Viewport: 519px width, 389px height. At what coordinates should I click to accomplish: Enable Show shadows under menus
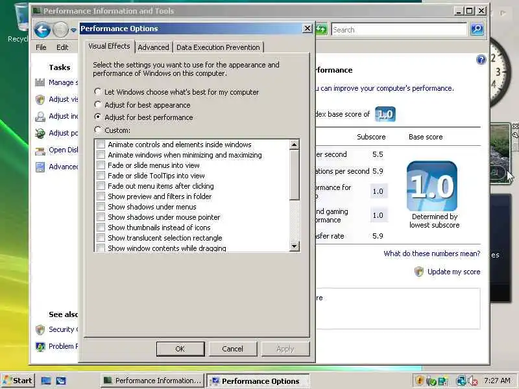101,207
